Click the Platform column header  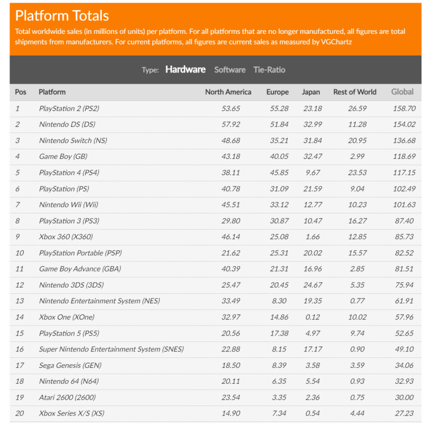tap(52, 92)
